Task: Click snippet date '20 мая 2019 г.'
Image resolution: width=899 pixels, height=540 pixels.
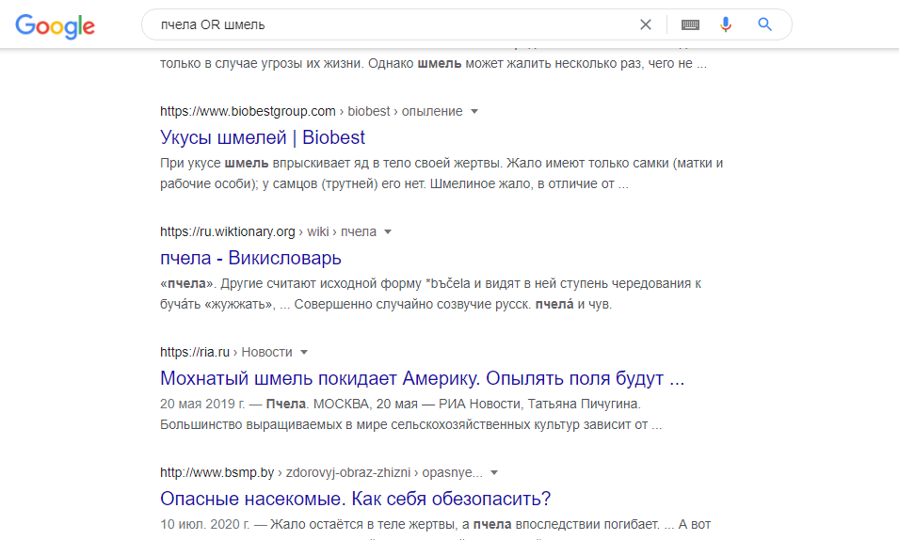Action: [202, 405]
